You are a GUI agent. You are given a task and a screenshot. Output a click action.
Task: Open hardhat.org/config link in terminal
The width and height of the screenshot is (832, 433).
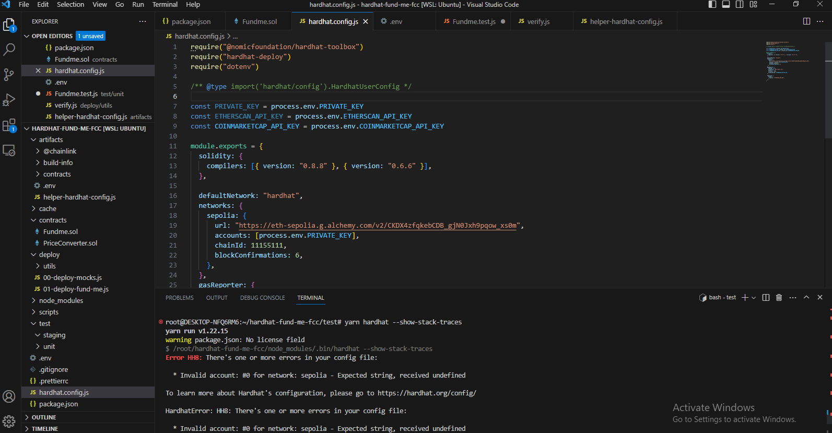click(427, 393)
